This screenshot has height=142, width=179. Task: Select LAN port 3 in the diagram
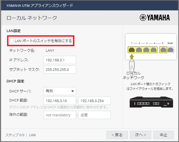[147, 50]
